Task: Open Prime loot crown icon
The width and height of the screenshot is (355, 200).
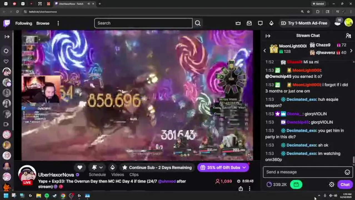Action: point(238,23)
